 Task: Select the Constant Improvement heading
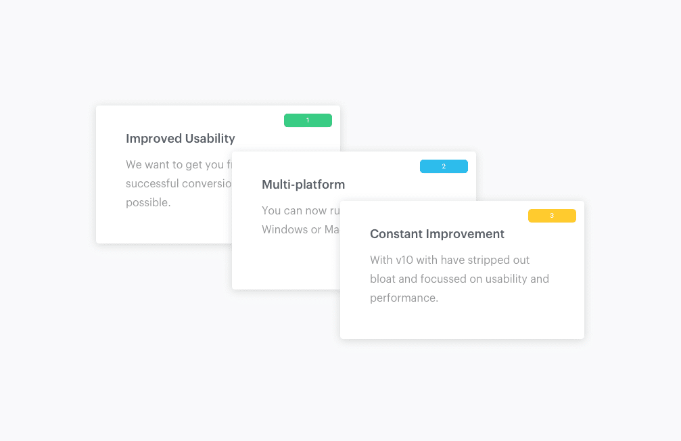click(x=437, y=234)
